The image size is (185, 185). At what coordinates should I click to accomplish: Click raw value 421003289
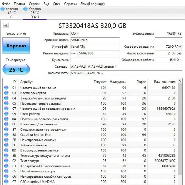coord(167,155)
